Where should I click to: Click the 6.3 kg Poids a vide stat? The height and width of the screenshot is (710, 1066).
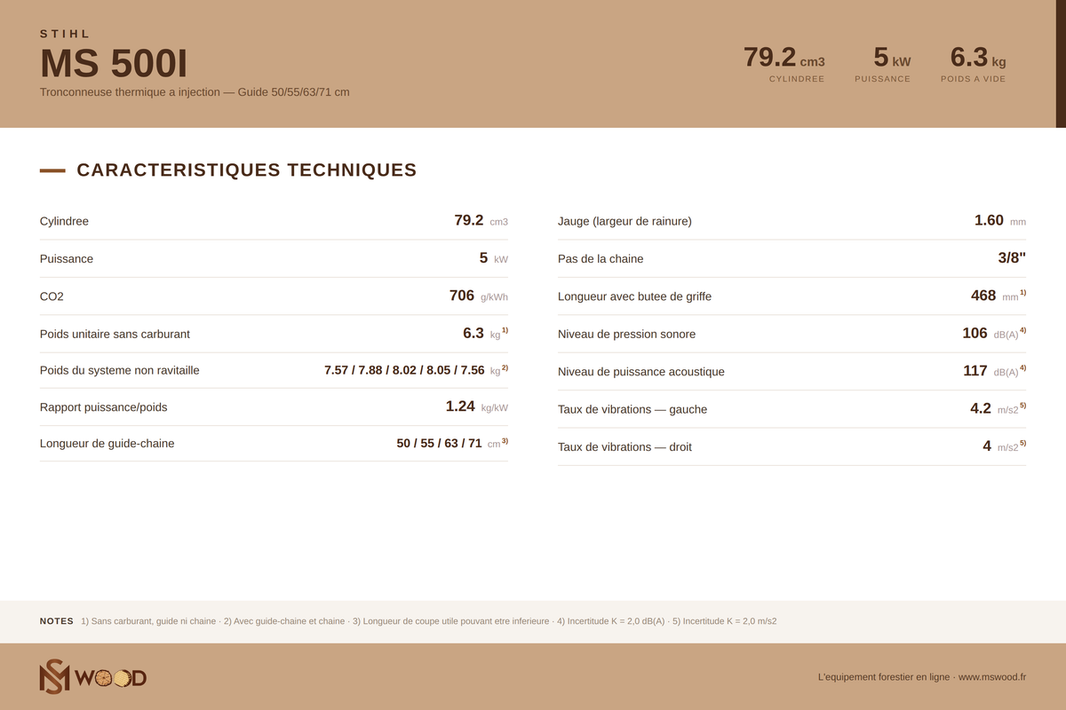pos(974,64)
